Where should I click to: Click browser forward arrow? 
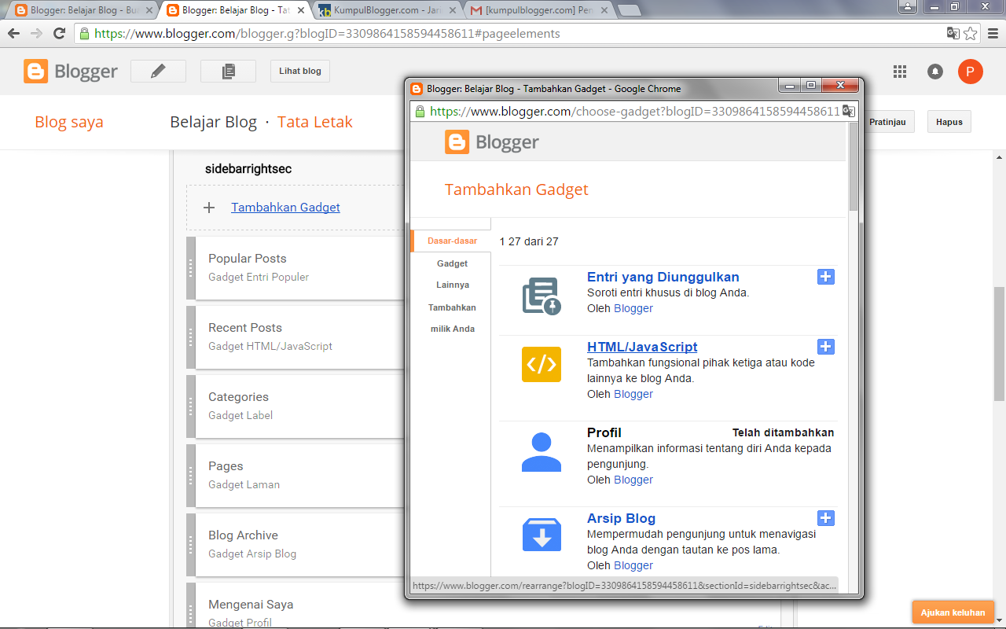[x=36, y=34]
